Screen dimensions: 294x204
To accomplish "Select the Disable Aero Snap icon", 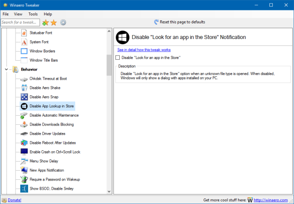I will point(24,97).
